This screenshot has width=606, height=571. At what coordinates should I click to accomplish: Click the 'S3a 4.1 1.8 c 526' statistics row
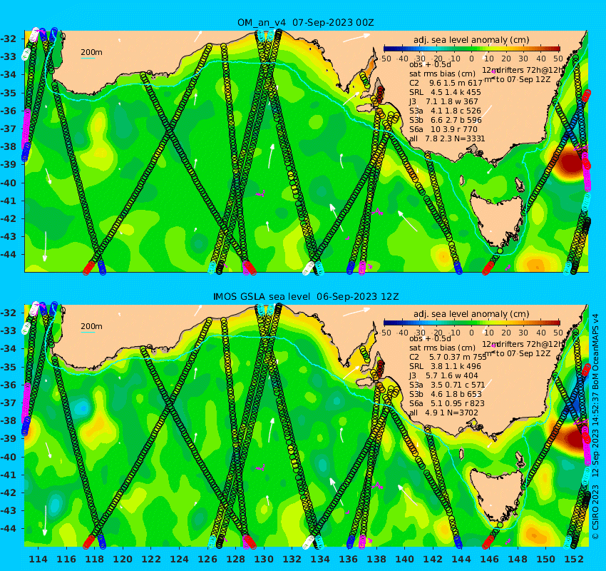pos(445,111)
